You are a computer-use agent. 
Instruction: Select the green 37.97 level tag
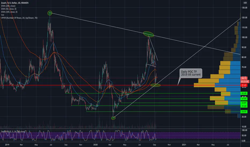[244, 99]
